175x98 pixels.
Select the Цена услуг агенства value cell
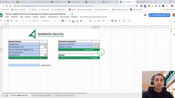[96, 44]
